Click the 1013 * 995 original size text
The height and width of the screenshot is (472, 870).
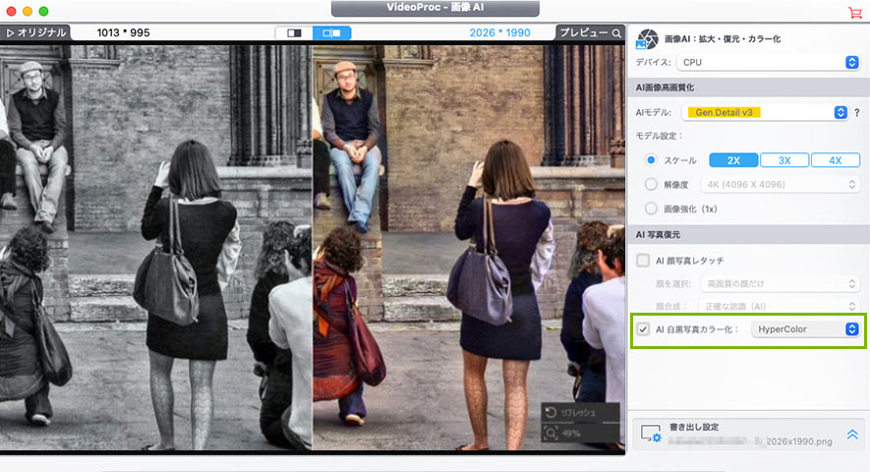point(123,32)
